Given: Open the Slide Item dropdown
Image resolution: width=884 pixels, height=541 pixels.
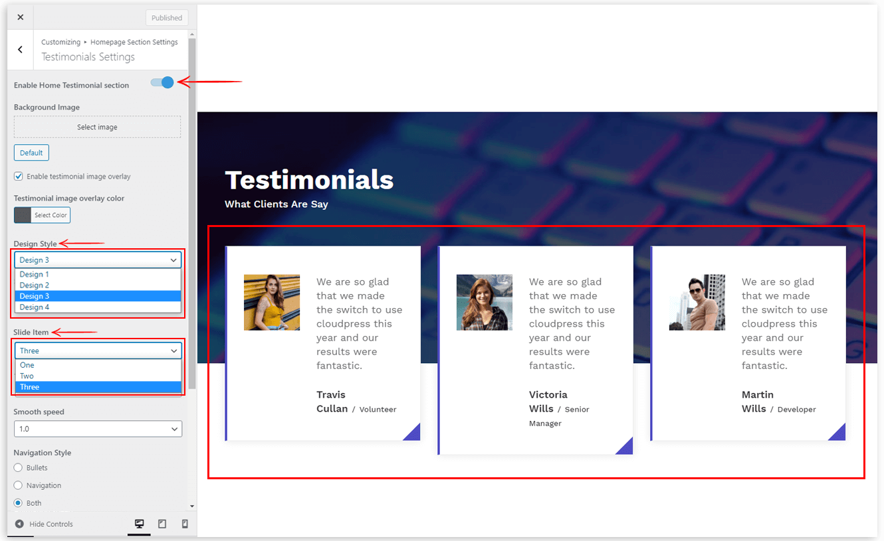Looking at the screenshot, I should [x=98, y=350].
